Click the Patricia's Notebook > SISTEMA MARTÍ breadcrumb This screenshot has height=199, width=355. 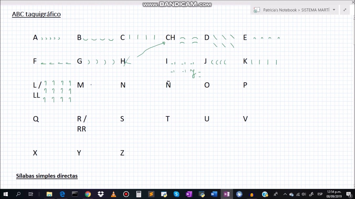(x=296, y=10)
